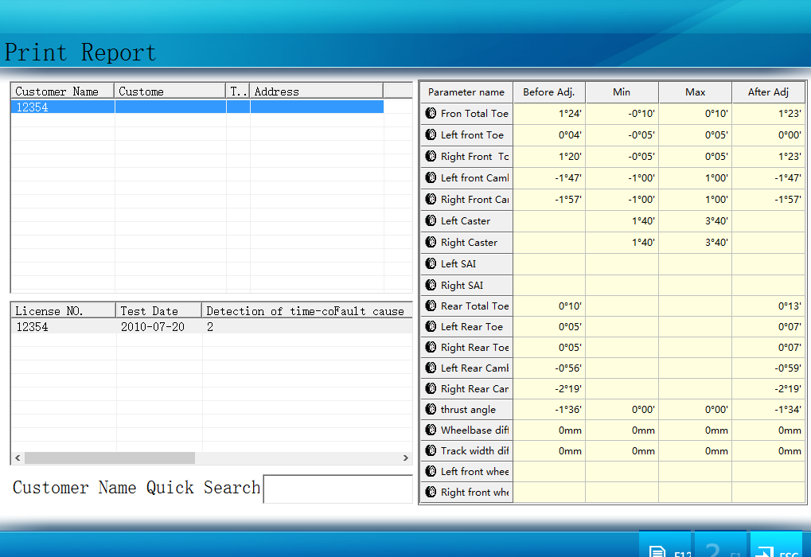Image resolution: width=811 pixels, height=557 pixels.
Task: Exit the report using the ESC button
Action: coord(776,547)
